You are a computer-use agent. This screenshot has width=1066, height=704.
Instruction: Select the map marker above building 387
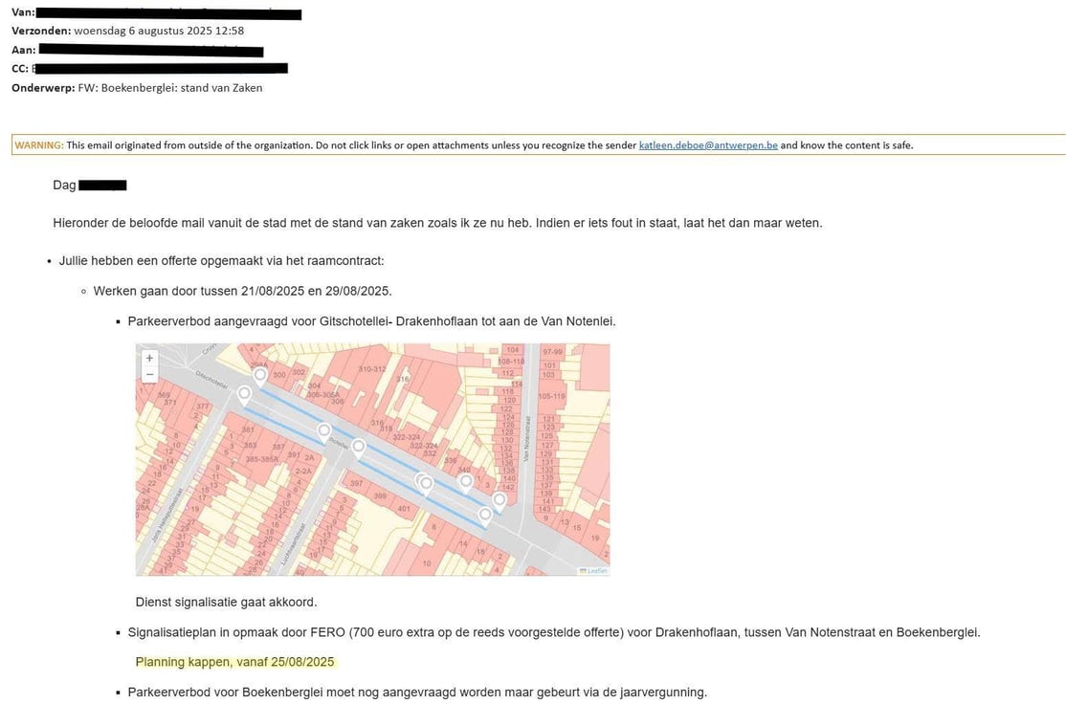click(x=324, y=431)
